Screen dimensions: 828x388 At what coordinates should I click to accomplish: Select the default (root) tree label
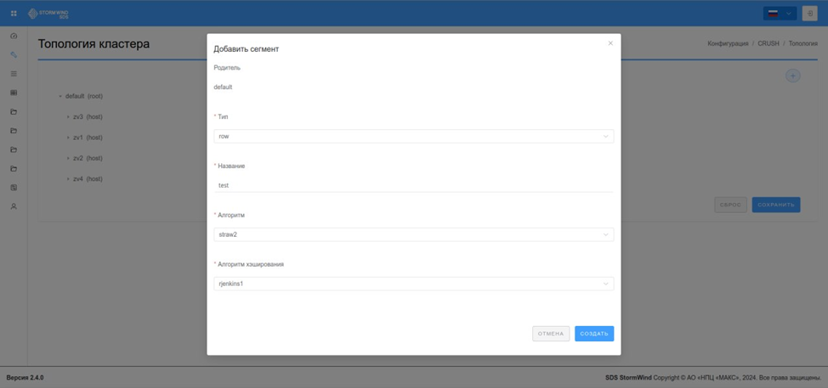pyautogui.click(x=84, y=97)
